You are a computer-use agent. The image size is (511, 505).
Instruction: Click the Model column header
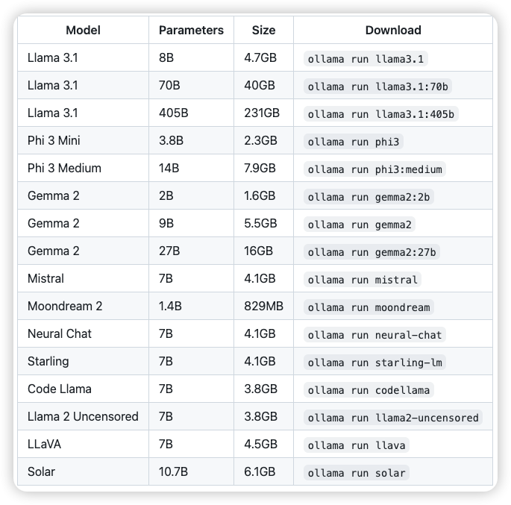click(x=83, y=31)
